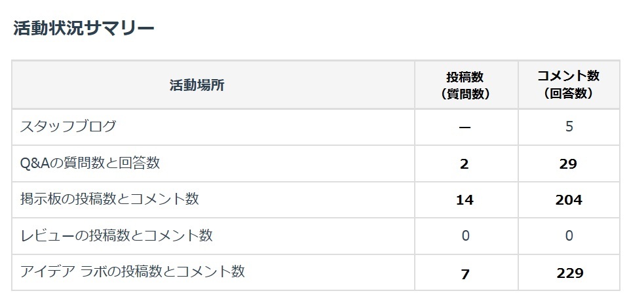Click the （質問数） sub-label in the header

coord(465,94)
